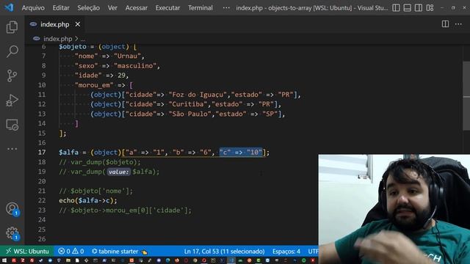Show additional activity bar views ellipsis

coord(12,149)
